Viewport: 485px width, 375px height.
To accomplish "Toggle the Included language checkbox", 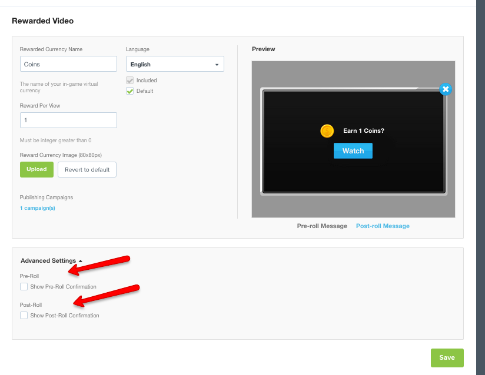I will click(x=130, y=81).
